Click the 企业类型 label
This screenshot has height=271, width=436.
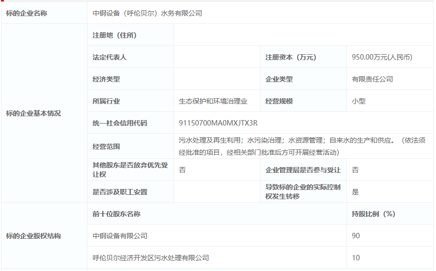point(279,79)
